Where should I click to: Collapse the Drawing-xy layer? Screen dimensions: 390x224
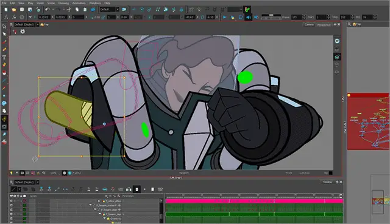tap(104, 219)
